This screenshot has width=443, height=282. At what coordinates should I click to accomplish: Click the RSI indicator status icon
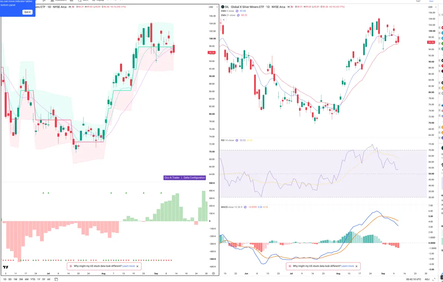coord(237,140)
